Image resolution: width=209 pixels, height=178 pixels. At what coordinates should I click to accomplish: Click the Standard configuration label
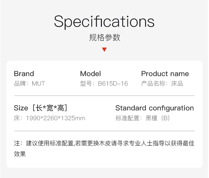(154, 108)
